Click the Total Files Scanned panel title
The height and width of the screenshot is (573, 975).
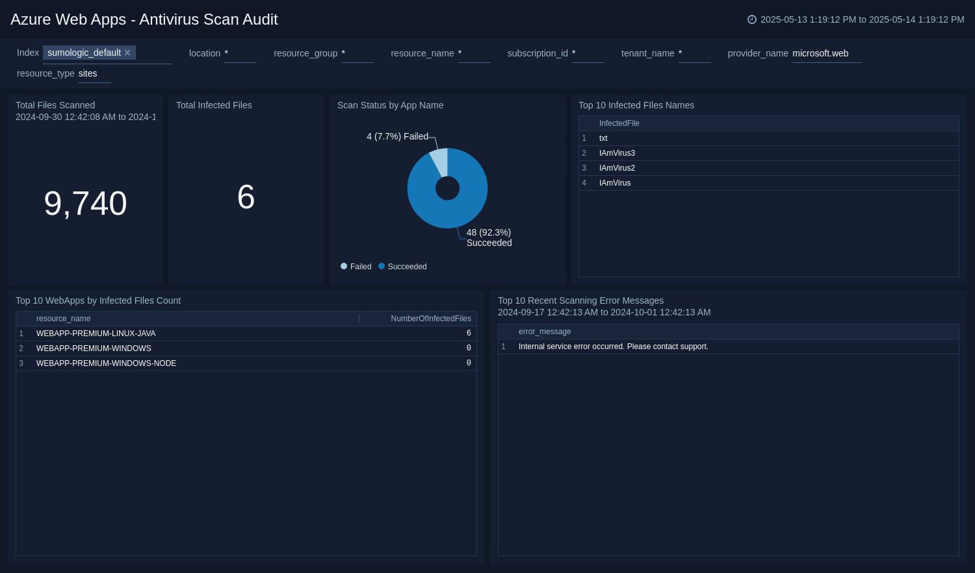coord(55,105)
